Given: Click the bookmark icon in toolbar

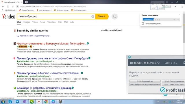Looking at the screenshot, I should (175, 7).
